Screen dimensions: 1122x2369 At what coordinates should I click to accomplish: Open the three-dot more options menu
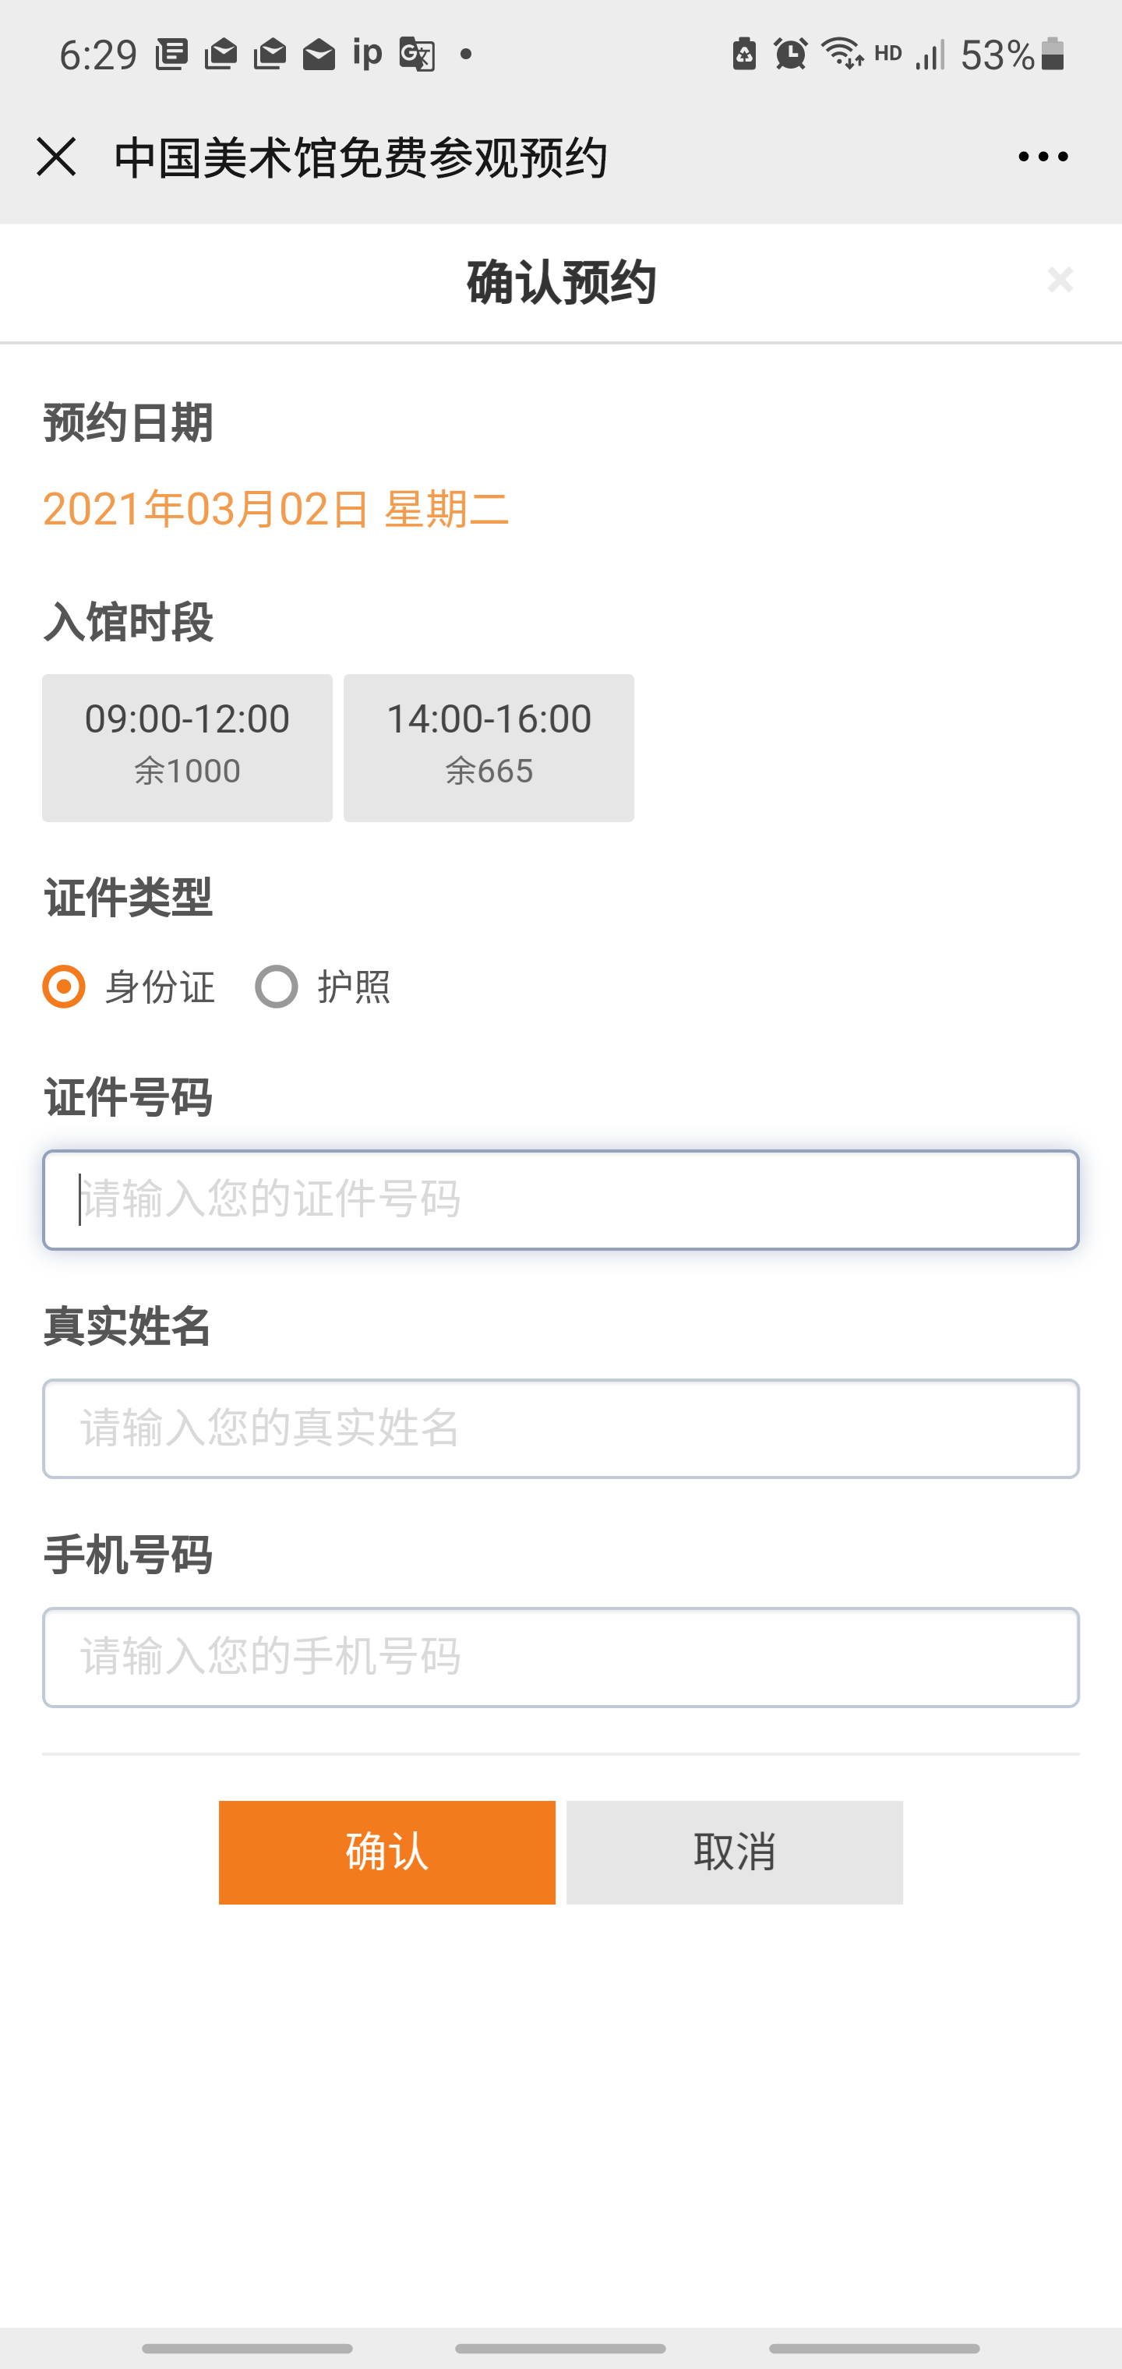(x=1043, y=157)
